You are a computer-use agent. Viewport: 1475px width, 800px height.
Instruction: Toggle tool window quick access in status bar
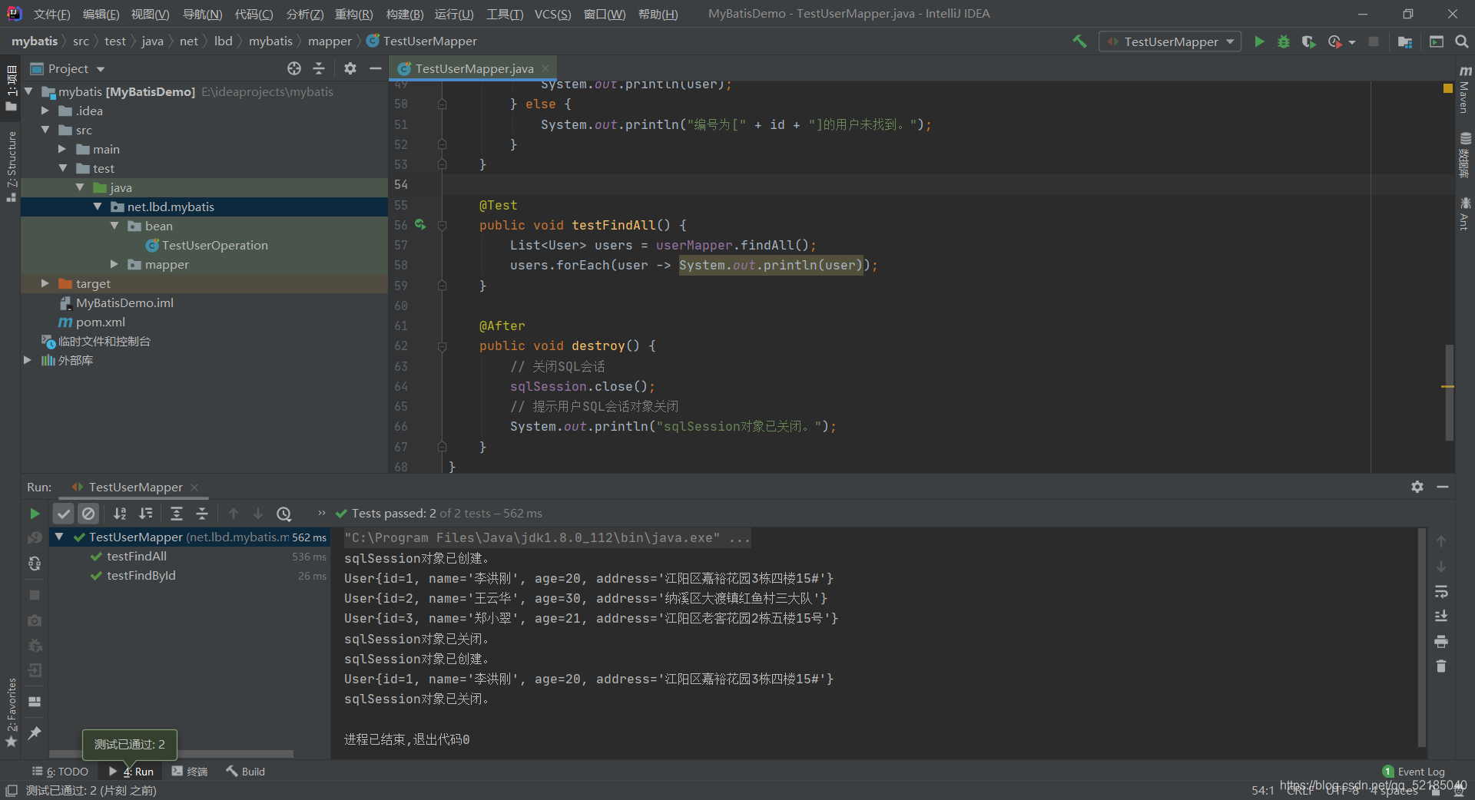pos(12,790)
